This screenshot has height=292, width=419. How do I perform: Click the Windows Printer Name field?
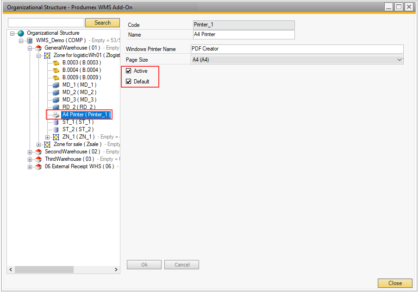coord(297,49)
